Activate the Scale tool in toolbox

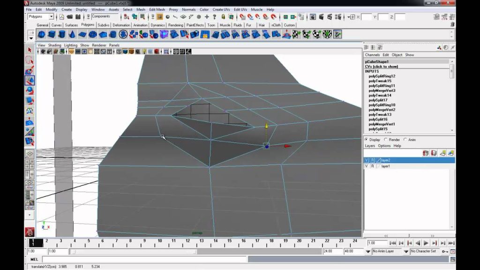30,101
